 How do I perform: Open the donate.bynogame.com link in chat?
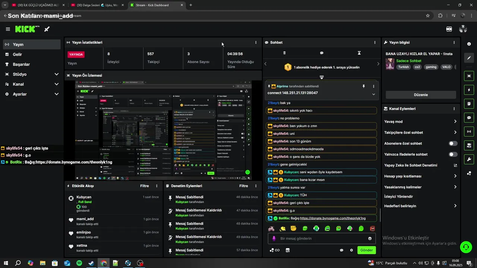click(333, 218)
